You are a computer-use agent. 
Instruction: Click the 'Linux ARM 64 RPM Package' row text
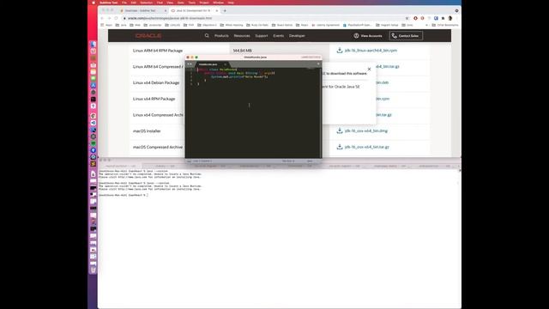coord(158,51)
